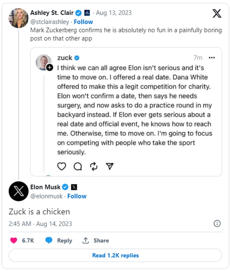
Task: Open Elon Musk's X avatar
Action: tap(19, 191)
